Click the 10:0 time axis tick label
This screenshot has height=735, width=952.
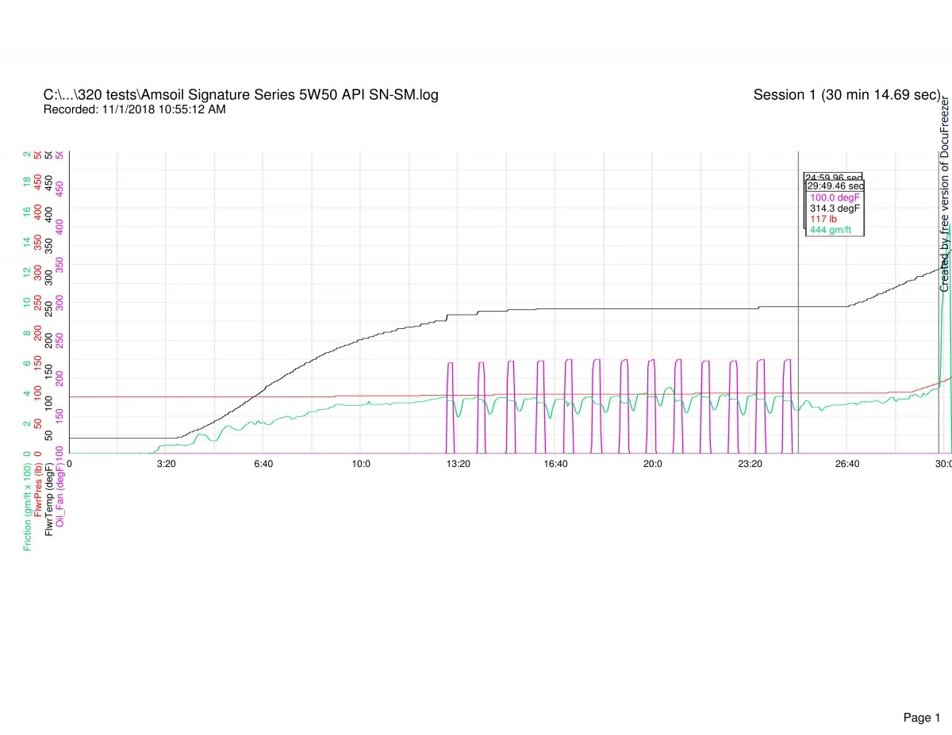tap(361, 463)
